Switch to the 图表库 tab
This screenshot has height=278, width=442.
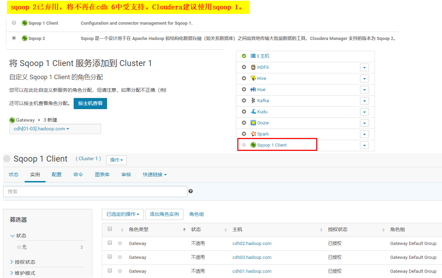(102, 174)
